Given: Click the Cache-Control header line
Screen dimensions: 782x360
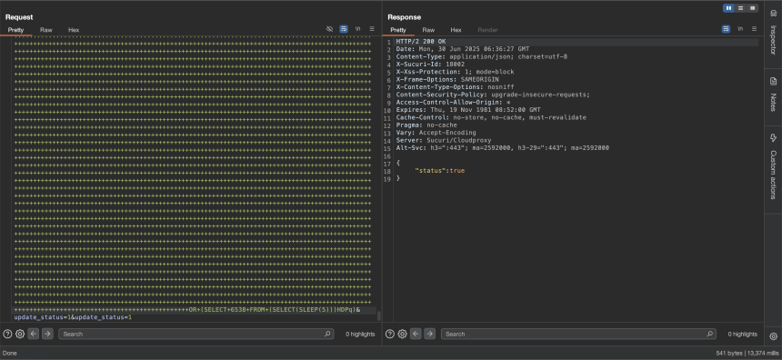Looking at the screenshot, I should 491,117.
